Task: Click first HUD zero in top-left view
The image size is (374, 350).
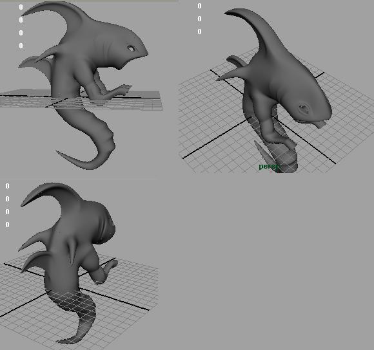Action: click(x=21, y=7)
